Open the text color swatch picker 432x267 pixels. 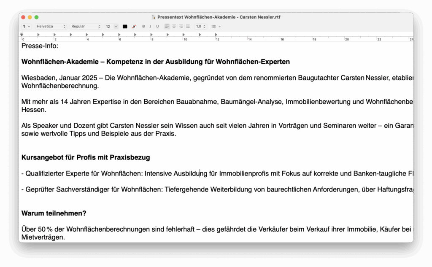(x=124, y=26)
